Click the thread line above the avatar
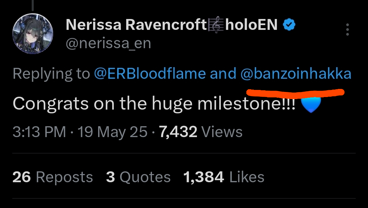The image size is (368, 208). (33, 4)
